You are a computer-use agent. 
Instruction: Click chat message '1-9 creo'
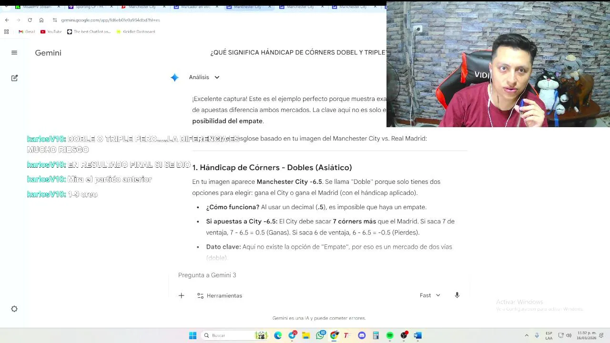coord(82,194)
